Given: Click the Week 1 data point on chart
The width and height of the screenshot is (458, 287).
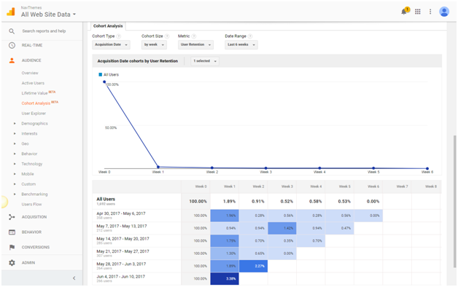Looking at the screenshot, I should [x=158, y=167].
